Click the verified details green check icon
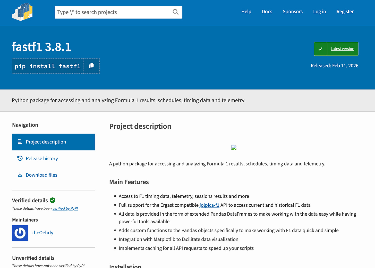This screenshot has width=375, height=268. (53, 200)
